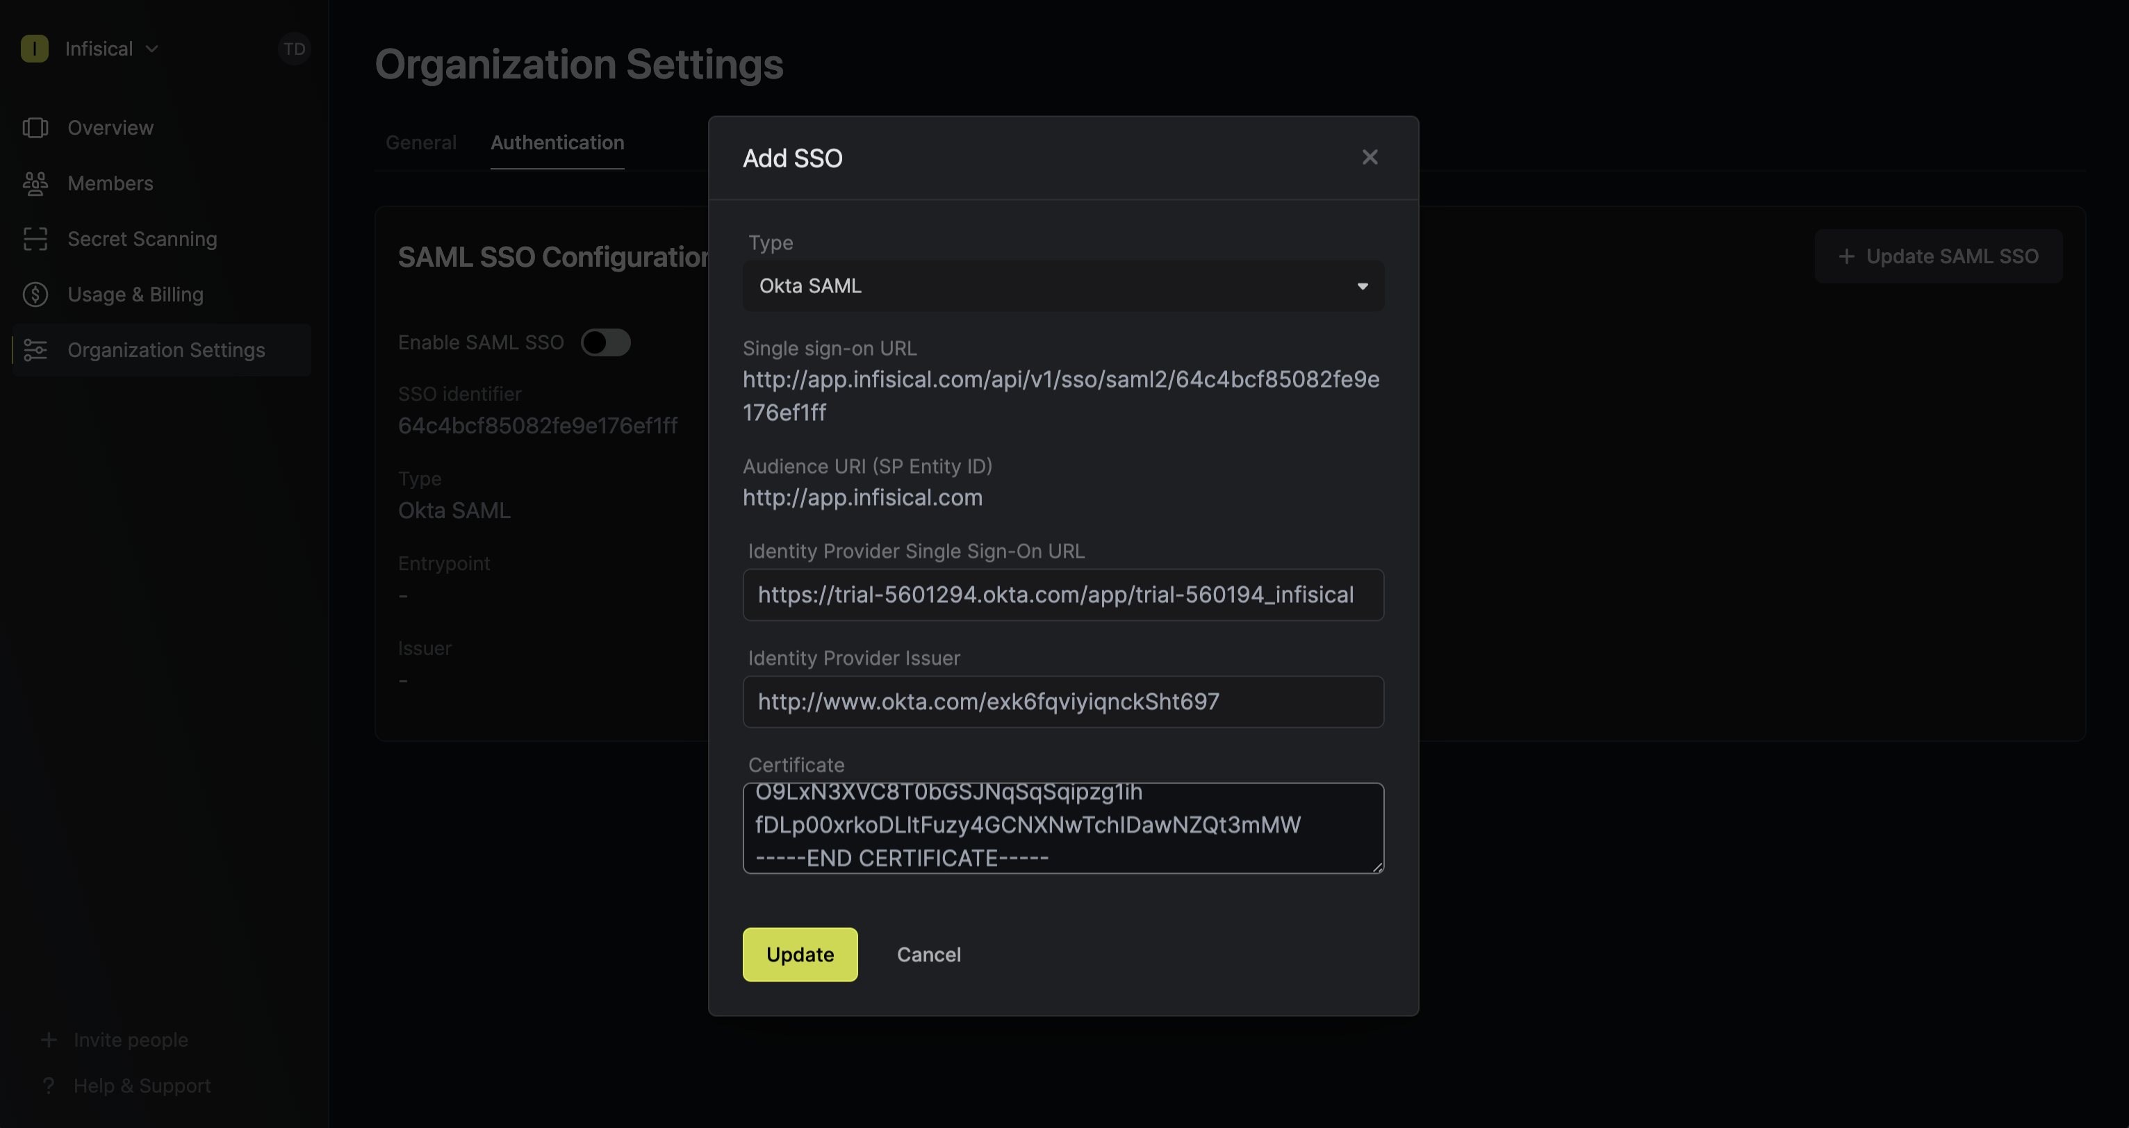
Task: Click the Type dropdown caret arrow
Action: (x=1362, y=286)
